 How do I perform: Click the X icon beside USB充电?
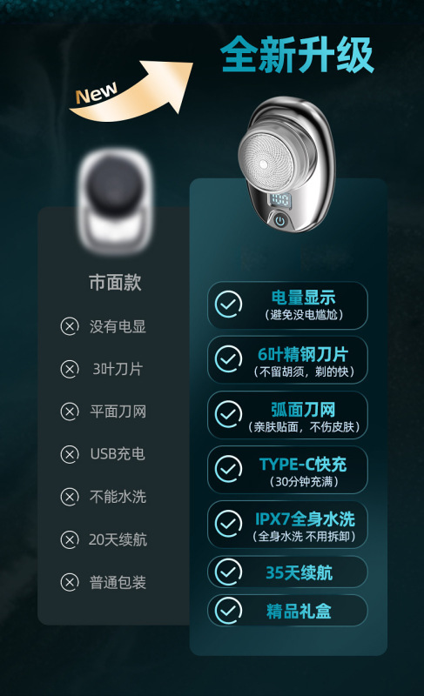(x=70, y=454)
